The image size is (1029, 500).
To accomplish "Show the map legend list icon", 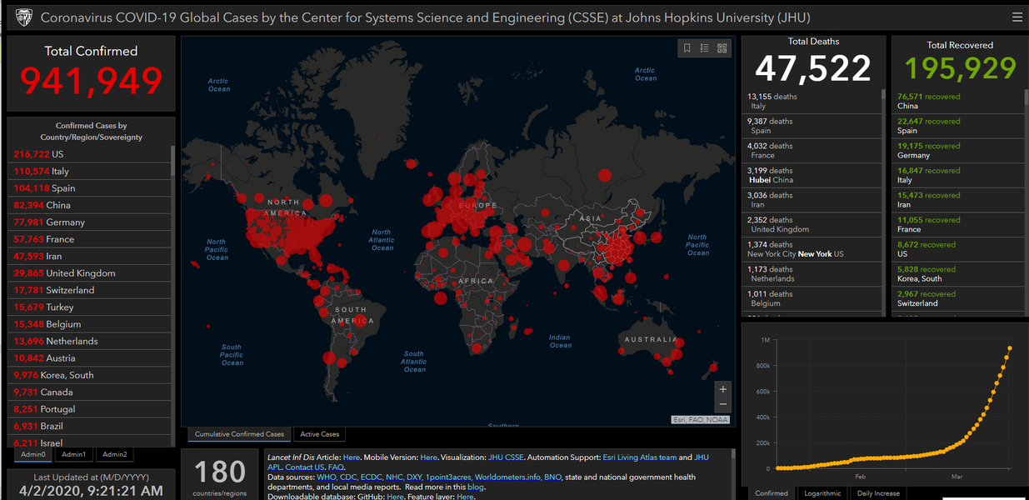I will click(705, 48).
